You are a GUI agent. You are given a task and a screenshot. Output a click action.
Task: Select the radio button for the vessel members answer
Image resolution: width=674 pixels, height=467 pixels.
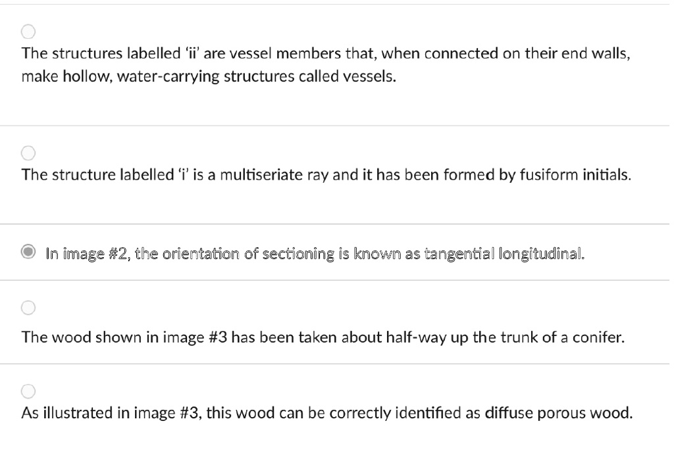click(27, 31)
